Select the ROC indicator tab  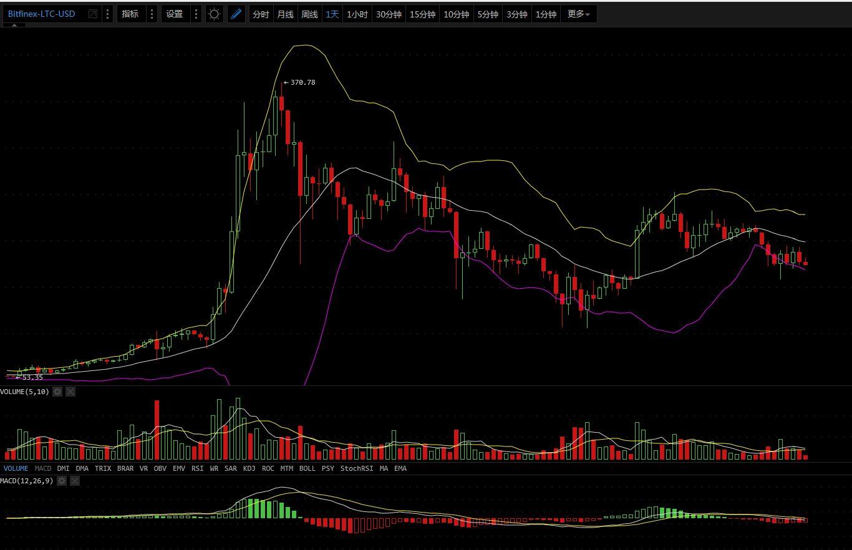[268, 468]
